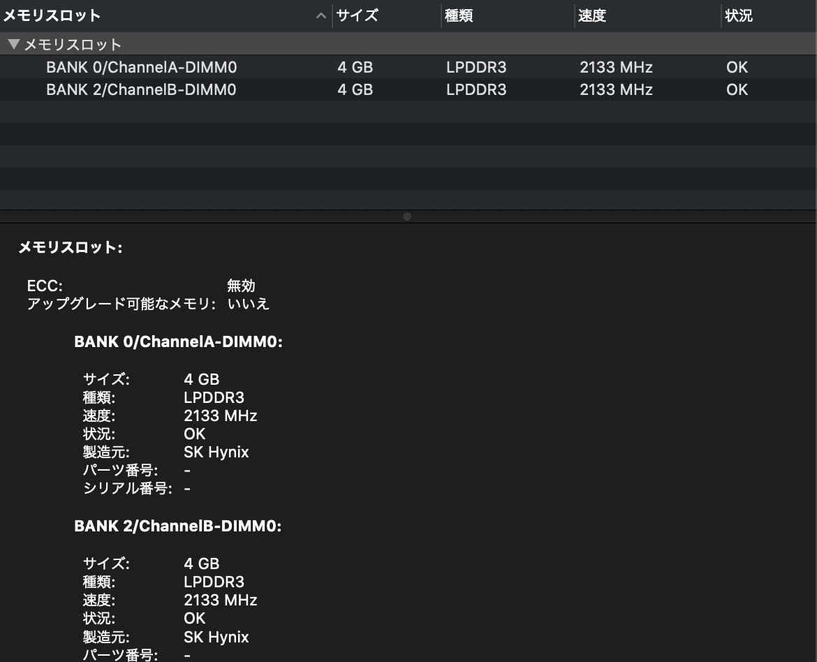Select the BANK 0/ChannelA-DIMM0 table row
The width and height of the screenshot is (817, 662).
[141, 68]
